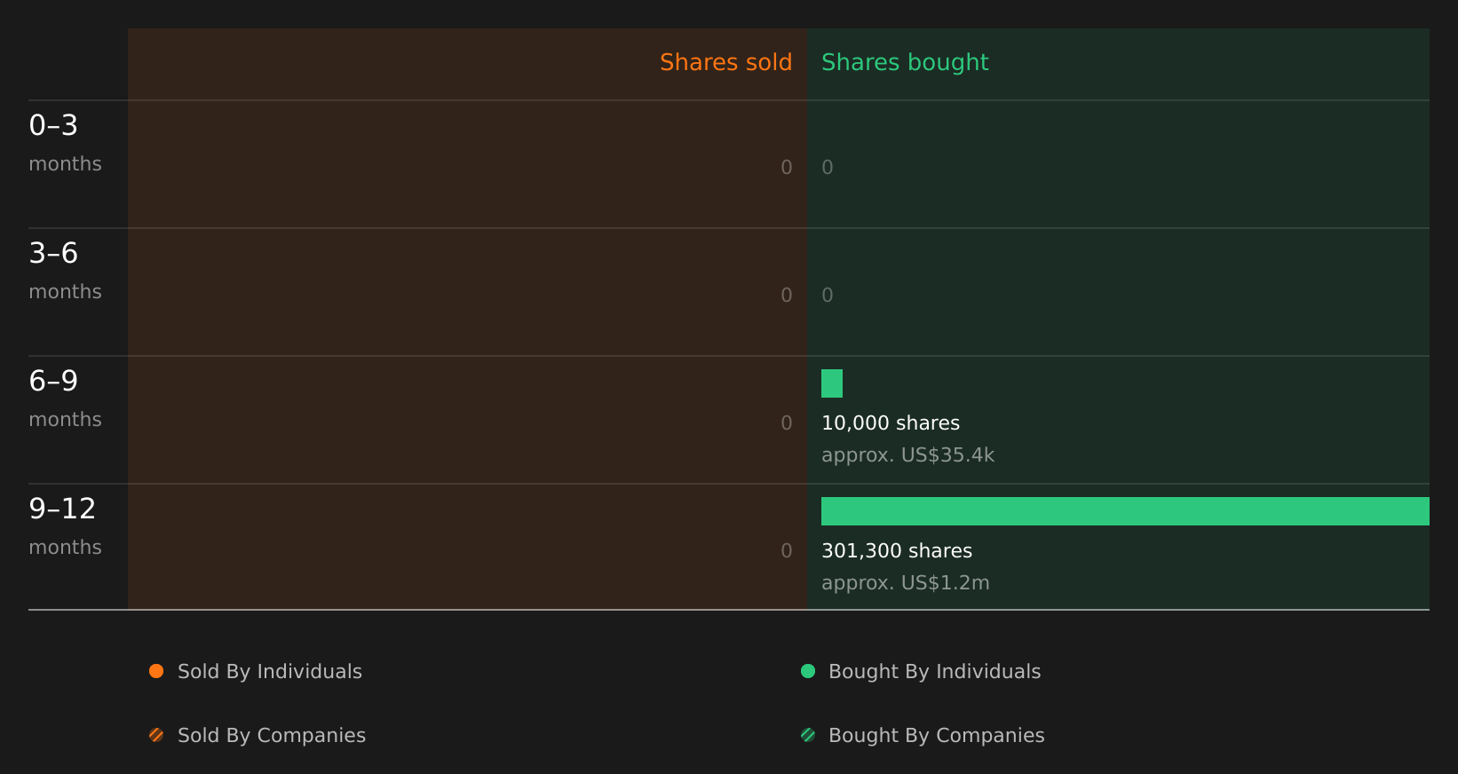Image resolution: width=1458 pixels, height=774 pixels.
Task: Select the 6–9 months row label
Action: point(65,399)
